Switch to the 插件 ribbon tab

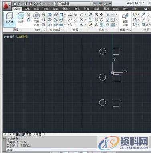point(125,9)
